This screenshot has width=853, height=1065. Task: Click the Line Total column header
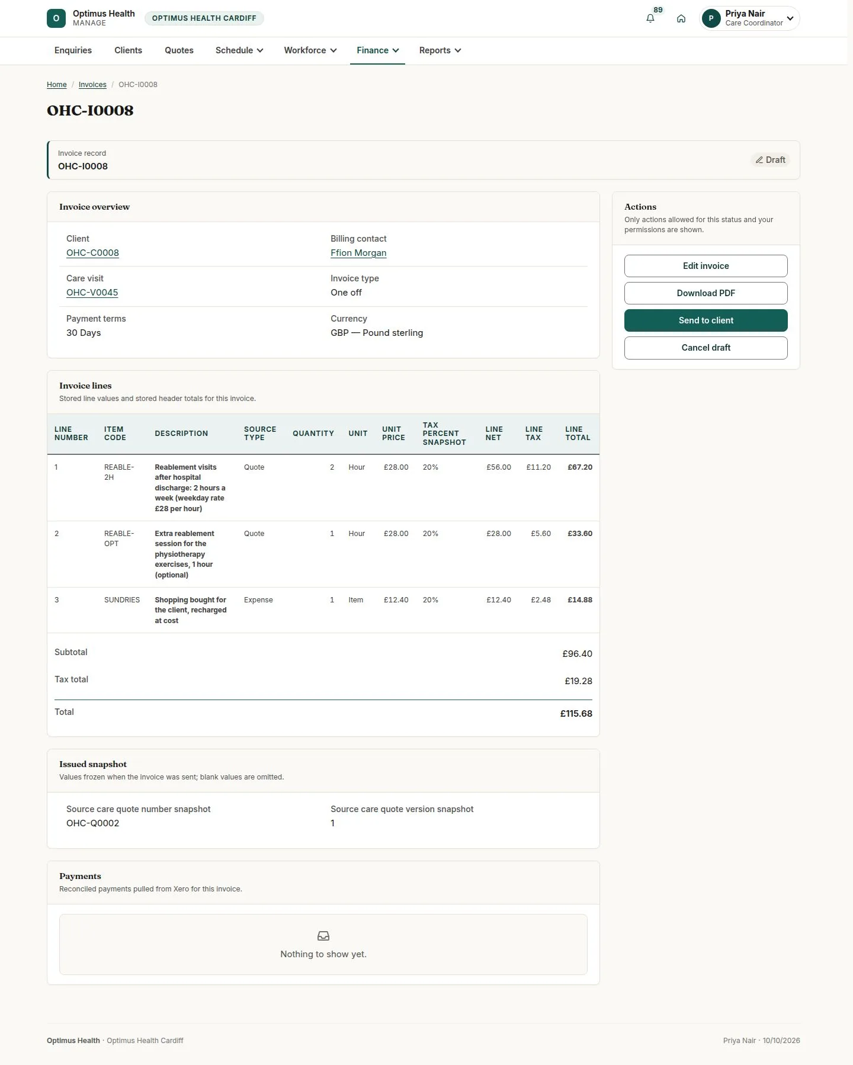(x=578, y=434)
